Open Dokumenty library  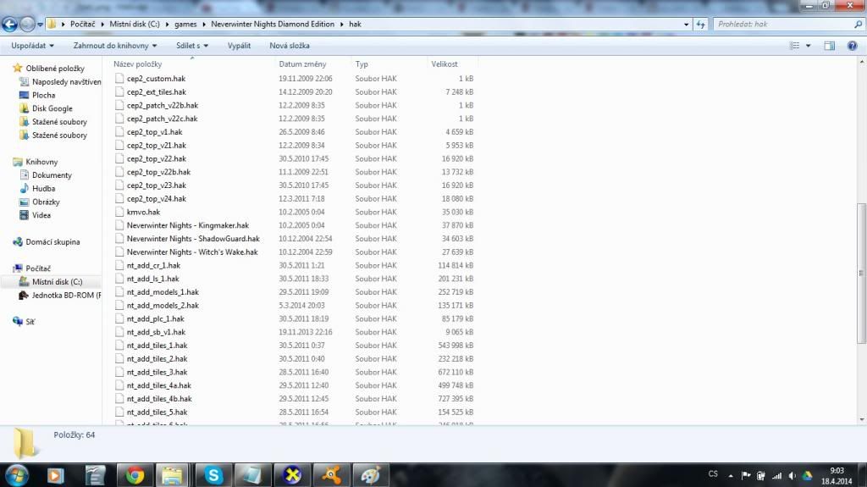pyautogui.click(x=52, y=174)
